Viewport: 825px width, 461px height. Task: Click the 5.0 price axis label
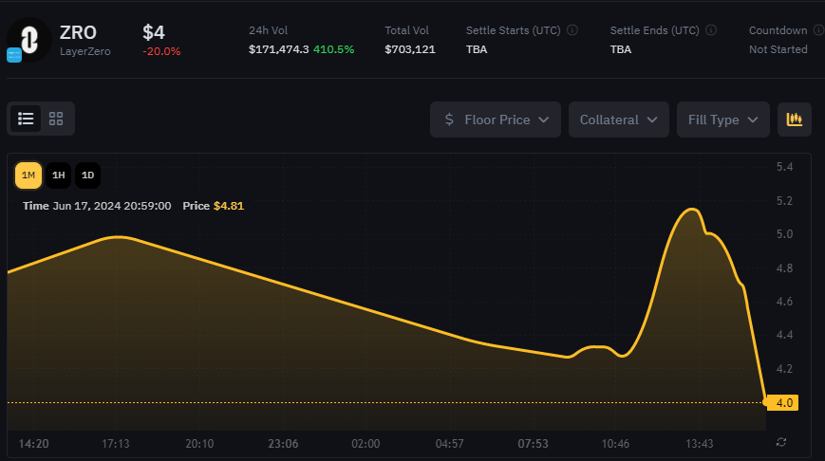click(x=784, y=234)
